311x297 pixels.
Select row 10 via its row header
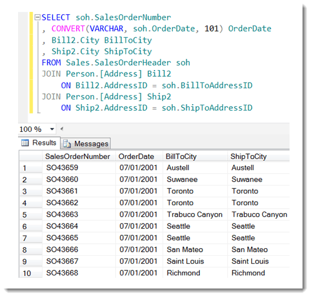(30, 273)
